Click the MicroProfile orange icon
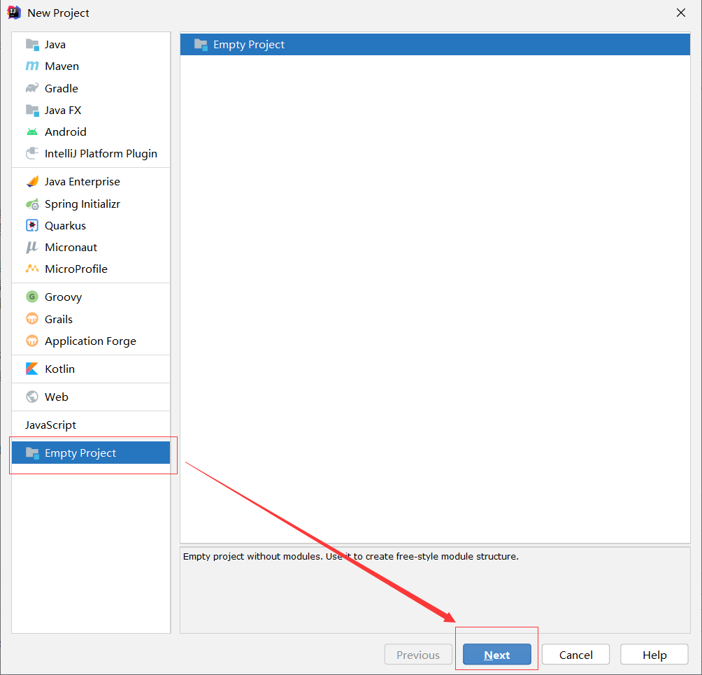 32,269
